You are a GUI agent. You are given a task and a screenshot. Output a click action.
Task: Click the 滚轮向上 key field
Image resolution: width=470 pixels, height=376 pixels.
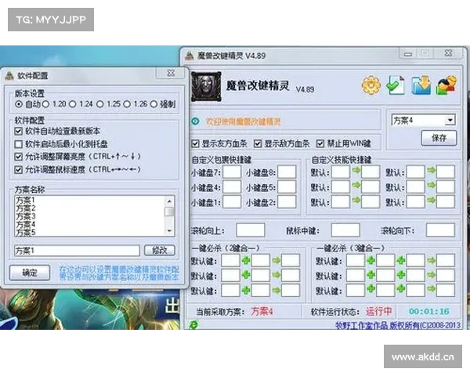click(x=251, y=230)
